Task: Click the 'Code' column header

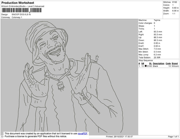Action: click(168, 64)
